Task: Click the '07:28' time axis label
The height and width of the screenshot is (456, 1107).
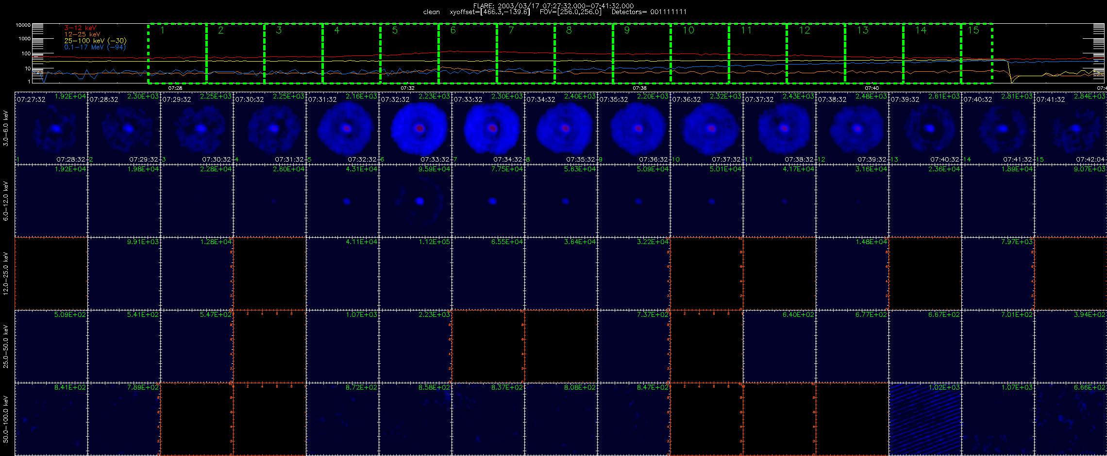Action: (x=175, y=88)
